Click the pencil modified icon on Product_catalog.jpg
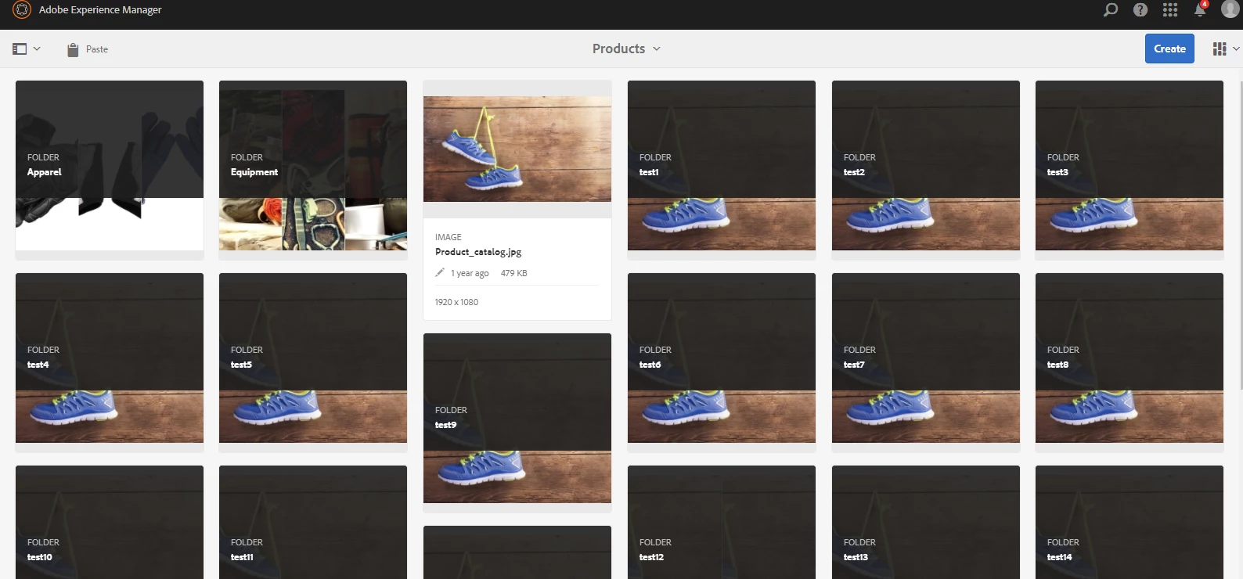This screenshot has width=1243, height=579. 440,272
